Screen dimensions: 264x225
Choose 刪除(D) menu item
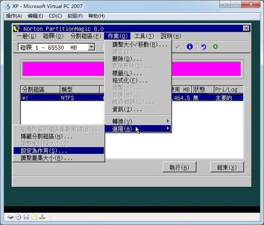138,59
